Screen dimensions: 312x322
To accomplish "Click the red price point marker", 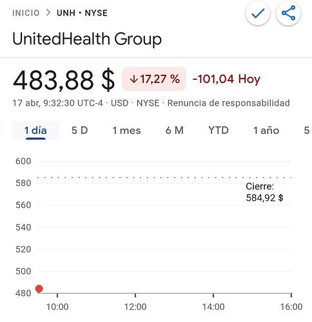I will coord(39,289).
